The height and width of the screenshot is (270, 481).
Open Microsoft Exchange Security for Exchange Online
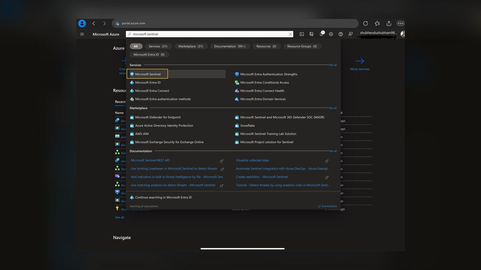[169, 142]
